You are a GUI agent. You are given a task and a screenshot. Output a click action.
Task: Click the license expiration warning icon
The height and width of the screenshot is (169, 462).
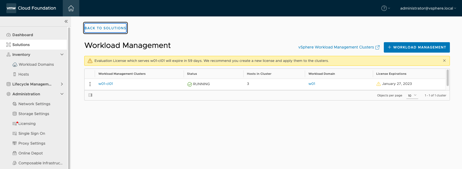click(x=379, y=84)
